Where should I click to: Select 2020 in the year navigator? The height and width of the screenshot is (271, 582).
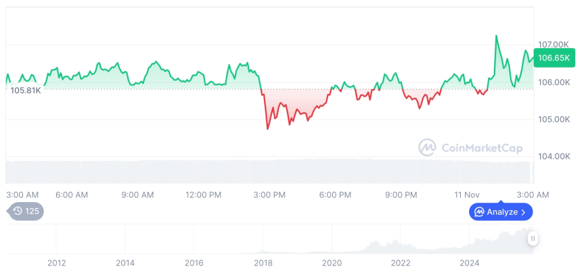pos(332,263)
